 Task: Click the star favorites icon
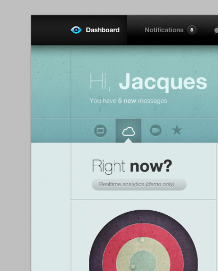click(x=177, y=130)
